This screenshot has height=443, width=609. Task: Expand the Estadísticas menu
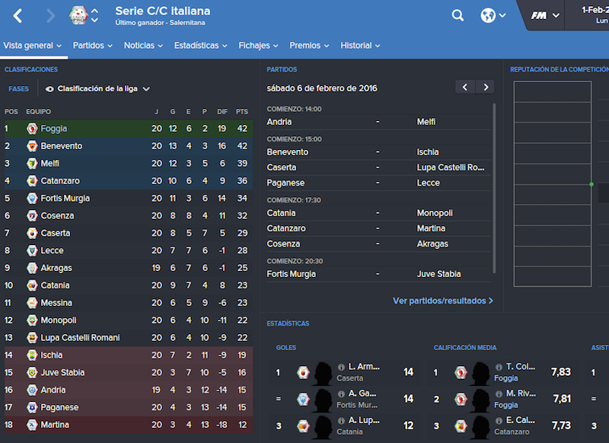200,46
